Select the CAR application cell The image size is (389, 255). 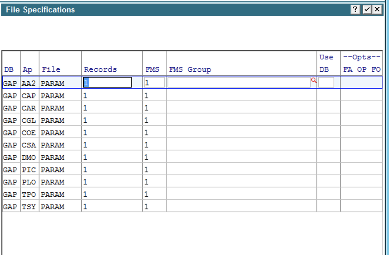(x=29, y=108)
